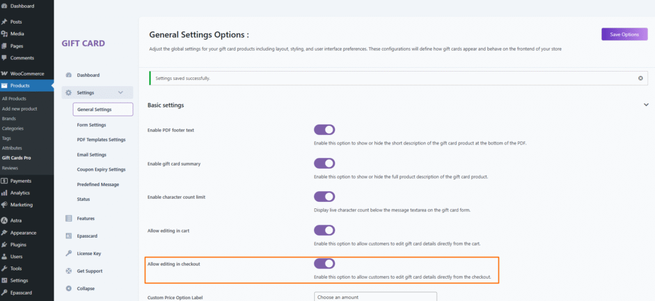This screenshot has width=655, height=301.
Task: Click the Custom Price Option Label field
Action: coord(375,297)
